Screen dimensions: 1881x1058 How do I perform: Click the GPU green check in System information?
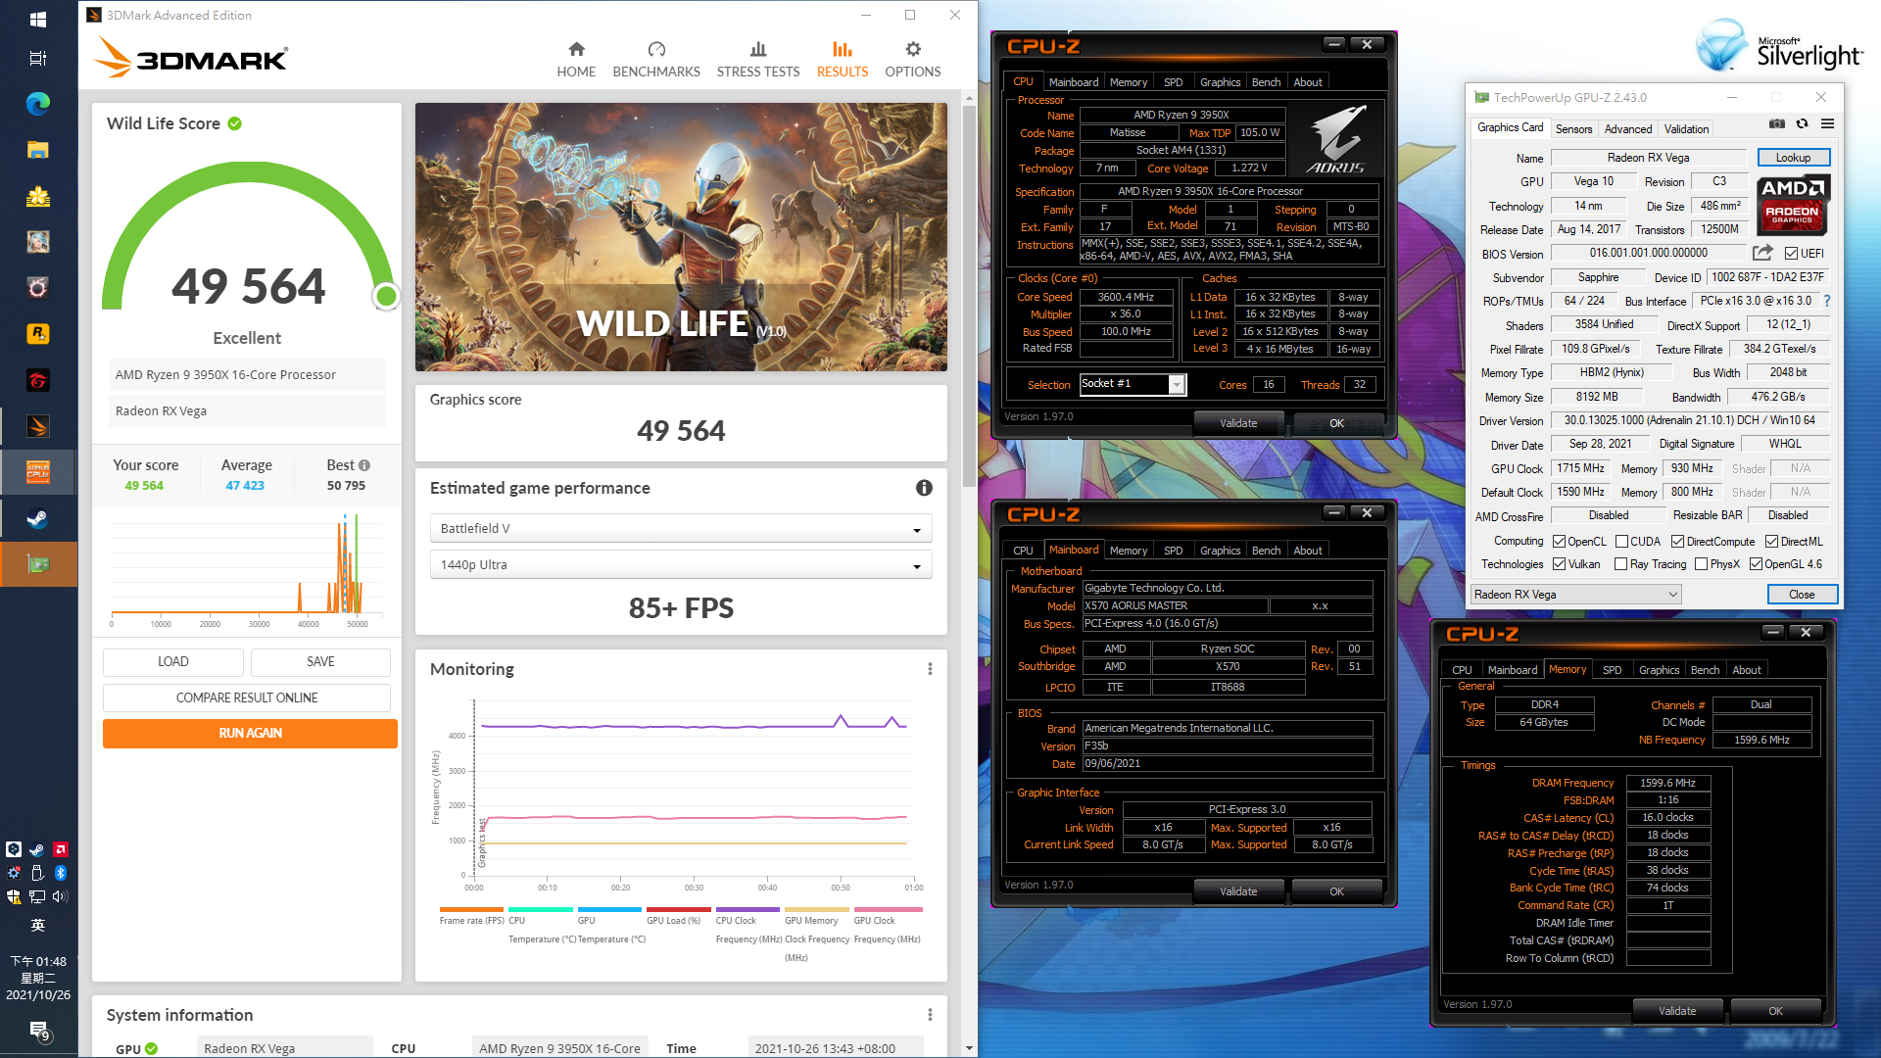pos(152,1048)
